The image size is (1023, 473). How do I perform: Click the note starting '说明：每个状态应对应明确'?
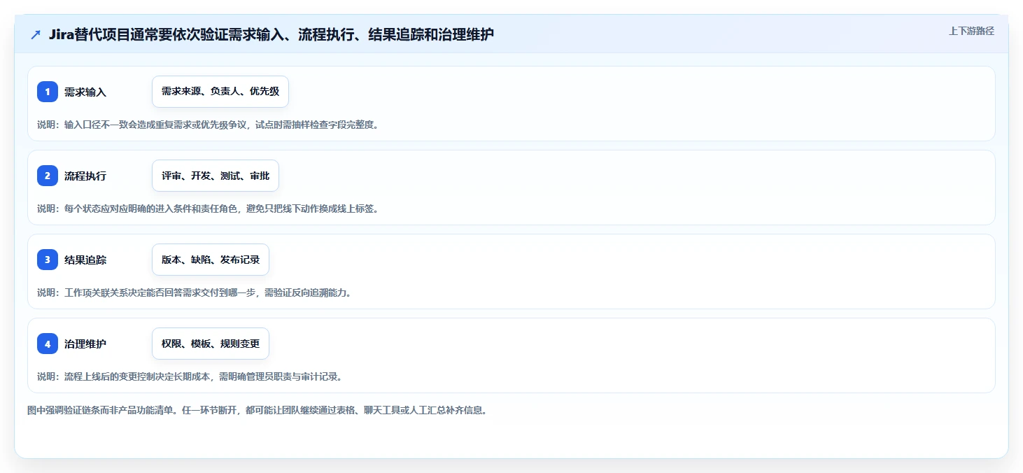[x=208, y=209]
